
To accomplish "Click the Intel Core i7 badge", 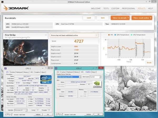I will coord(46,79).
